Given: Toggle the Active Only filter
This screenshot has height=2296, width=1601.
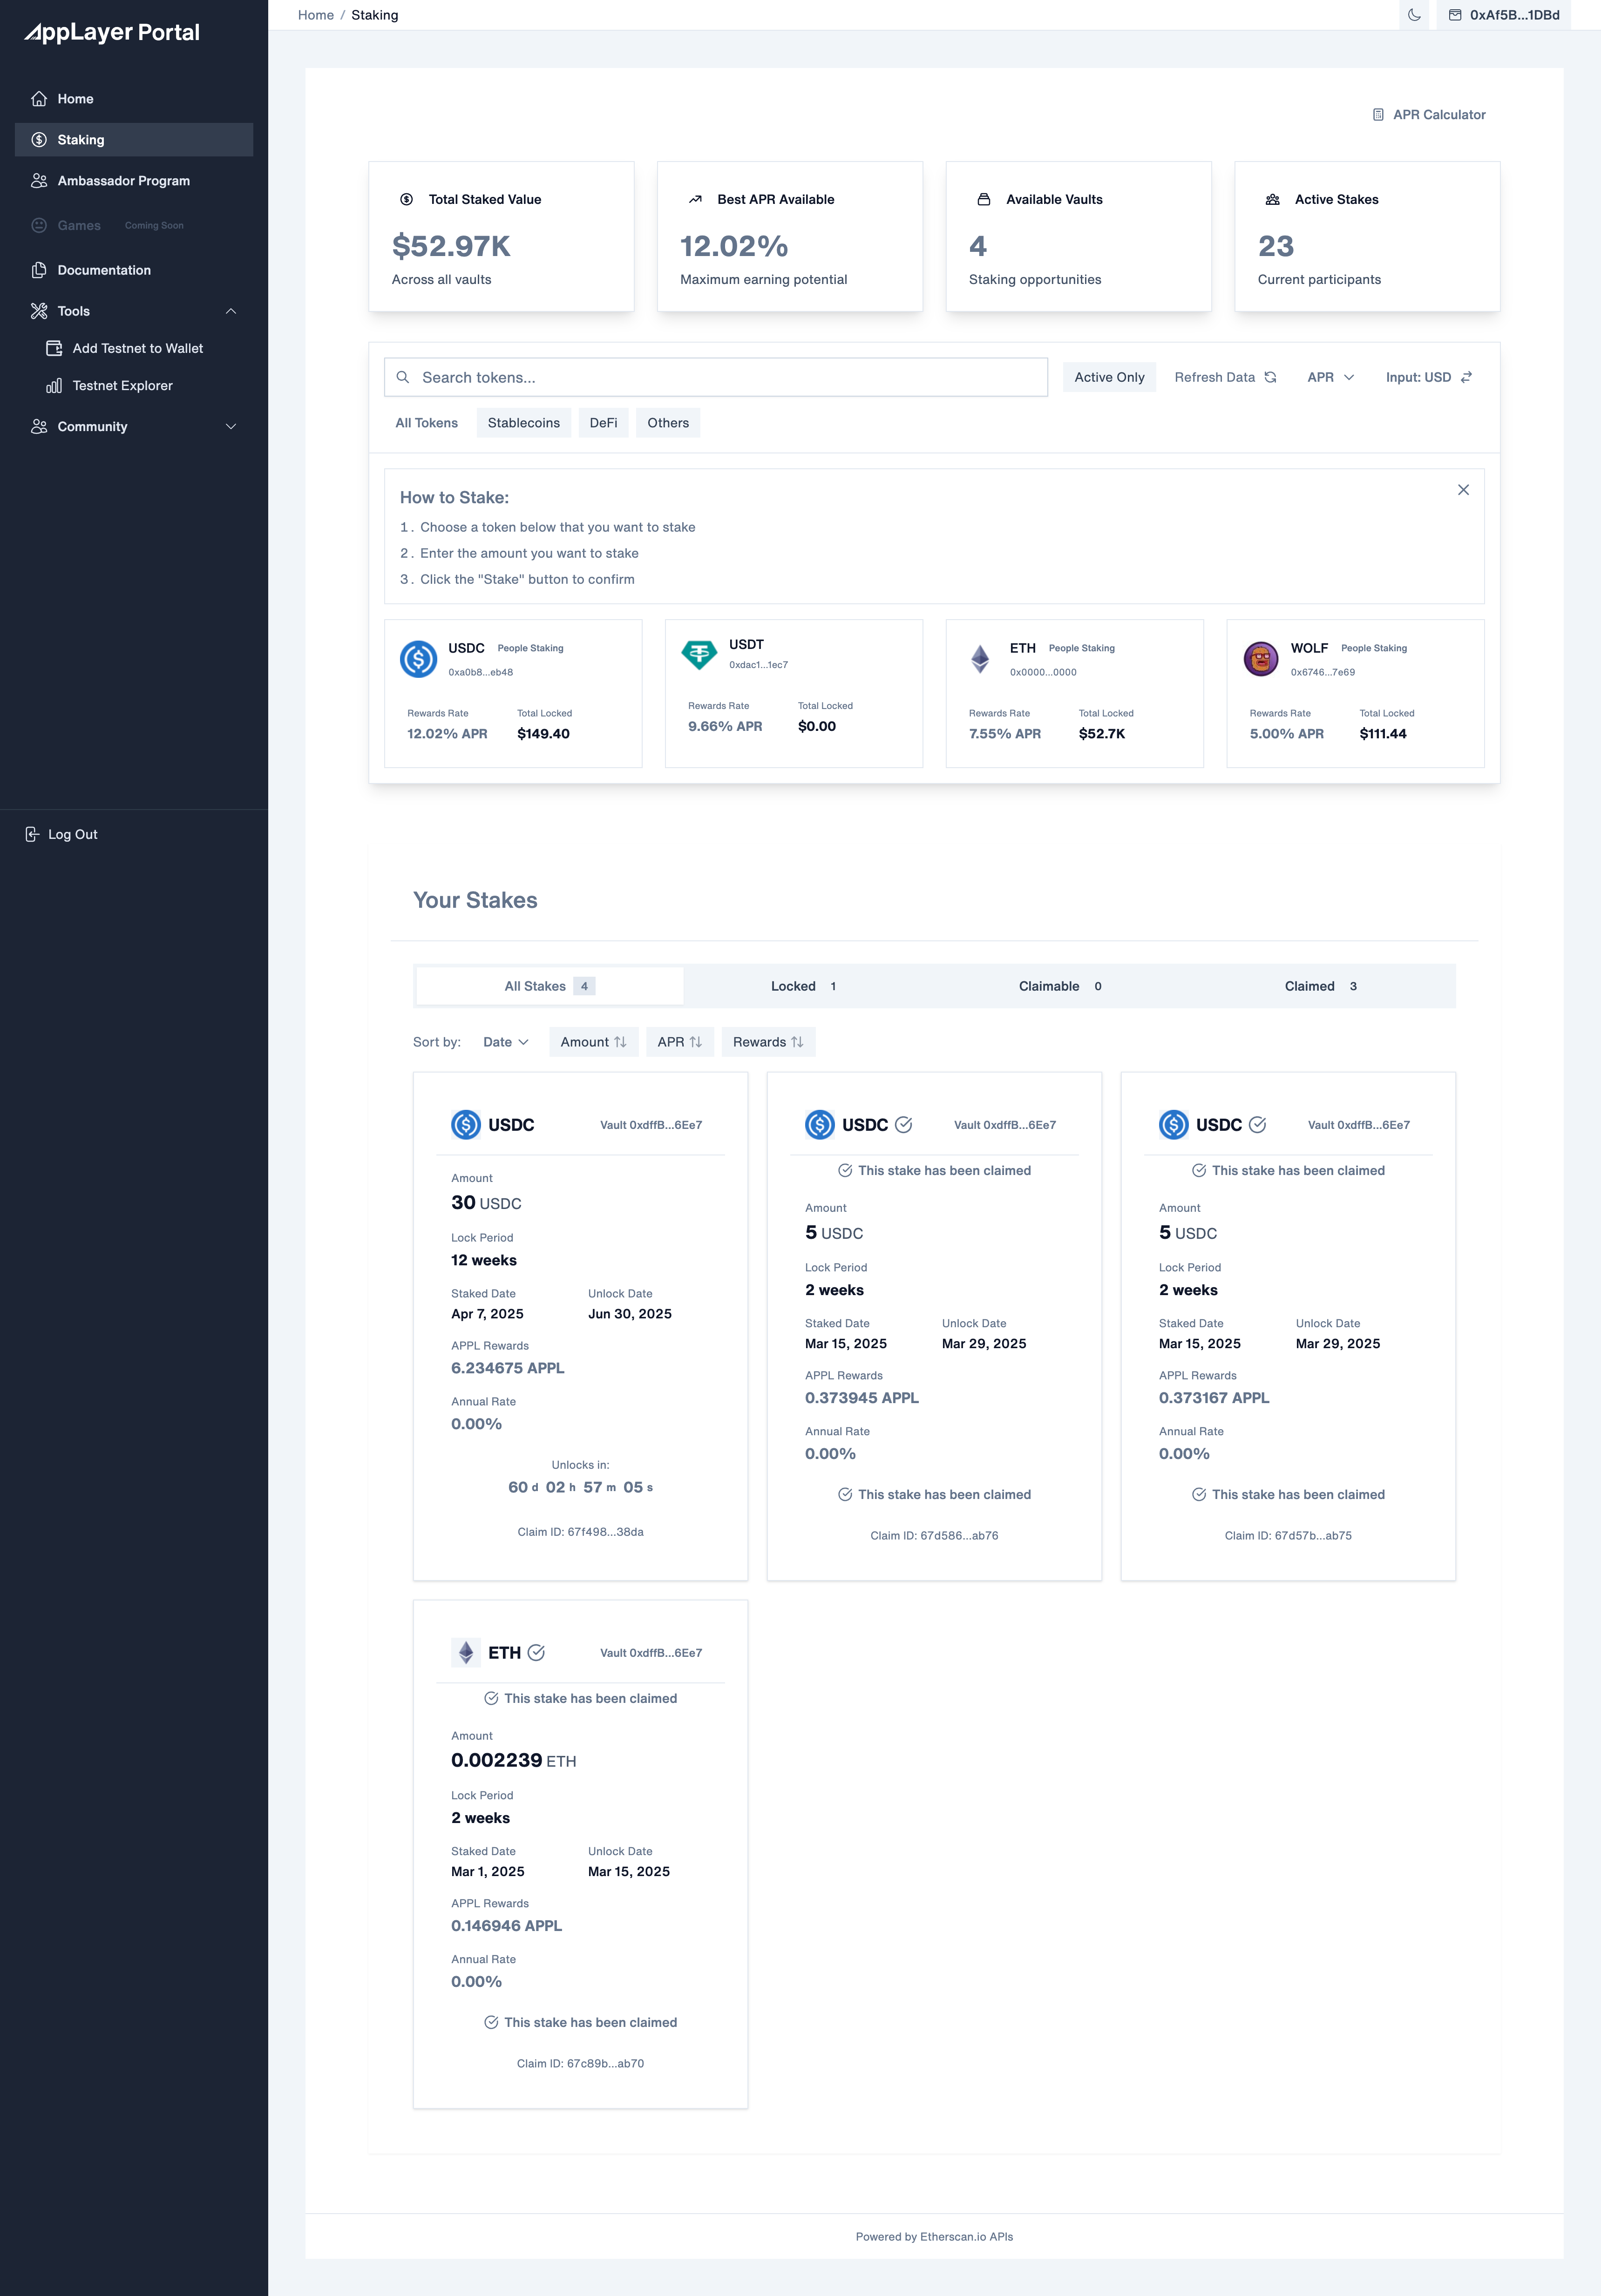Looking at the screenshot, I should 1109,377.
